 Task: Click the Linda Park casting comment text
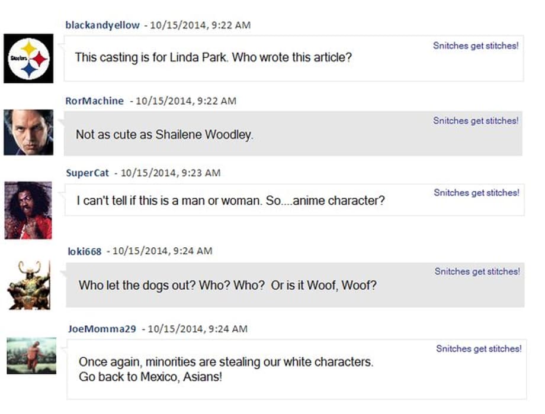tap(213, 58)
